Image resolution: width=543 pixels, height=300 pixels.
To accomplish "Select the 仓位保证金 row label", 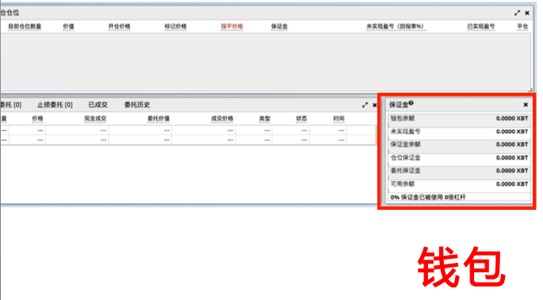I will [x=405, y=158].
